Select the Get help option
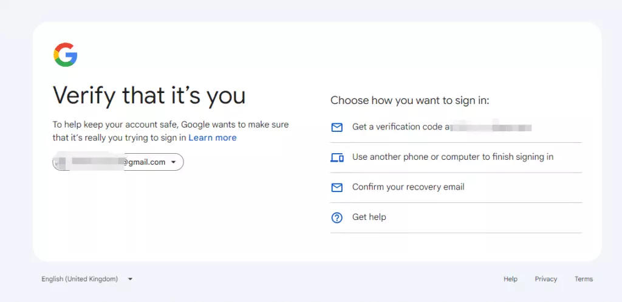 click(x=456, y=218)
